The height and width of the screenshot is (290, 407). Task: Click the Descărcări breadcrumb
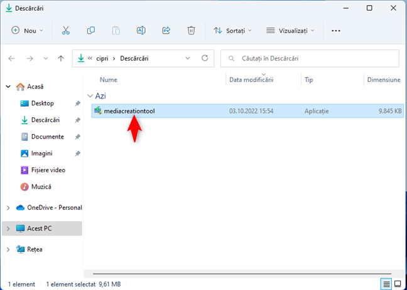click(134, 58)
